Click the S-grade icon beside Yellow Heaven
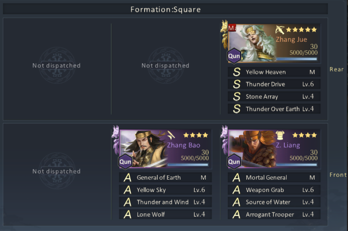 237,72
